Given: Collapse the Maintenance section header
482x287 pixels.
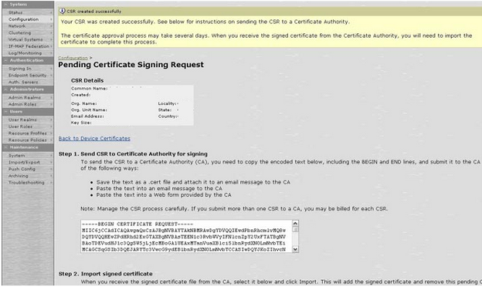Looking at the screenshot, I should [x=28, y=147].
